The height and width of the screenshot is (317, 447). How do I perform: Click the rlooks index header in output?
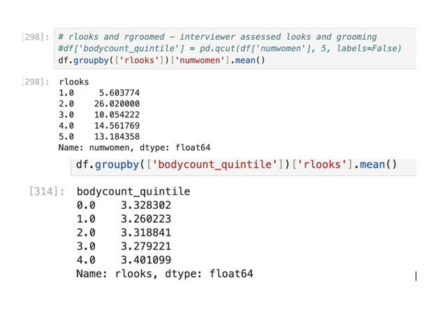click(x=74, y=82)
